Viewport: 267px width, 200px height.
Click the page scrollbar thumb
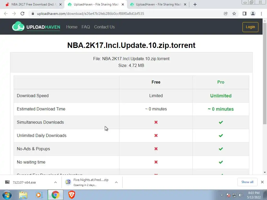pos(265,73)
